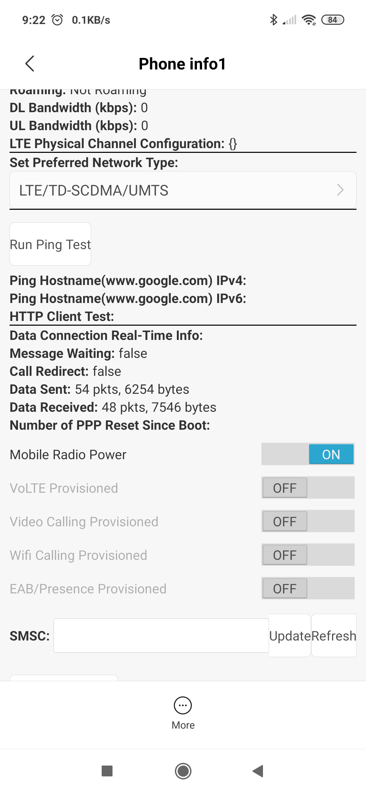The height and width of the screenshot is (793, 366).
Task: Tap the Bluetooth status icon
Action: click(x=273, y=20)
